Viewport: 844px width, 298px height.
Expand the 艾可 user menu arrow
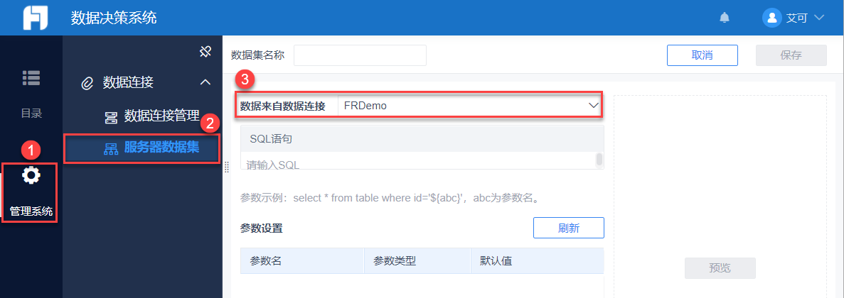click(818, 18)
